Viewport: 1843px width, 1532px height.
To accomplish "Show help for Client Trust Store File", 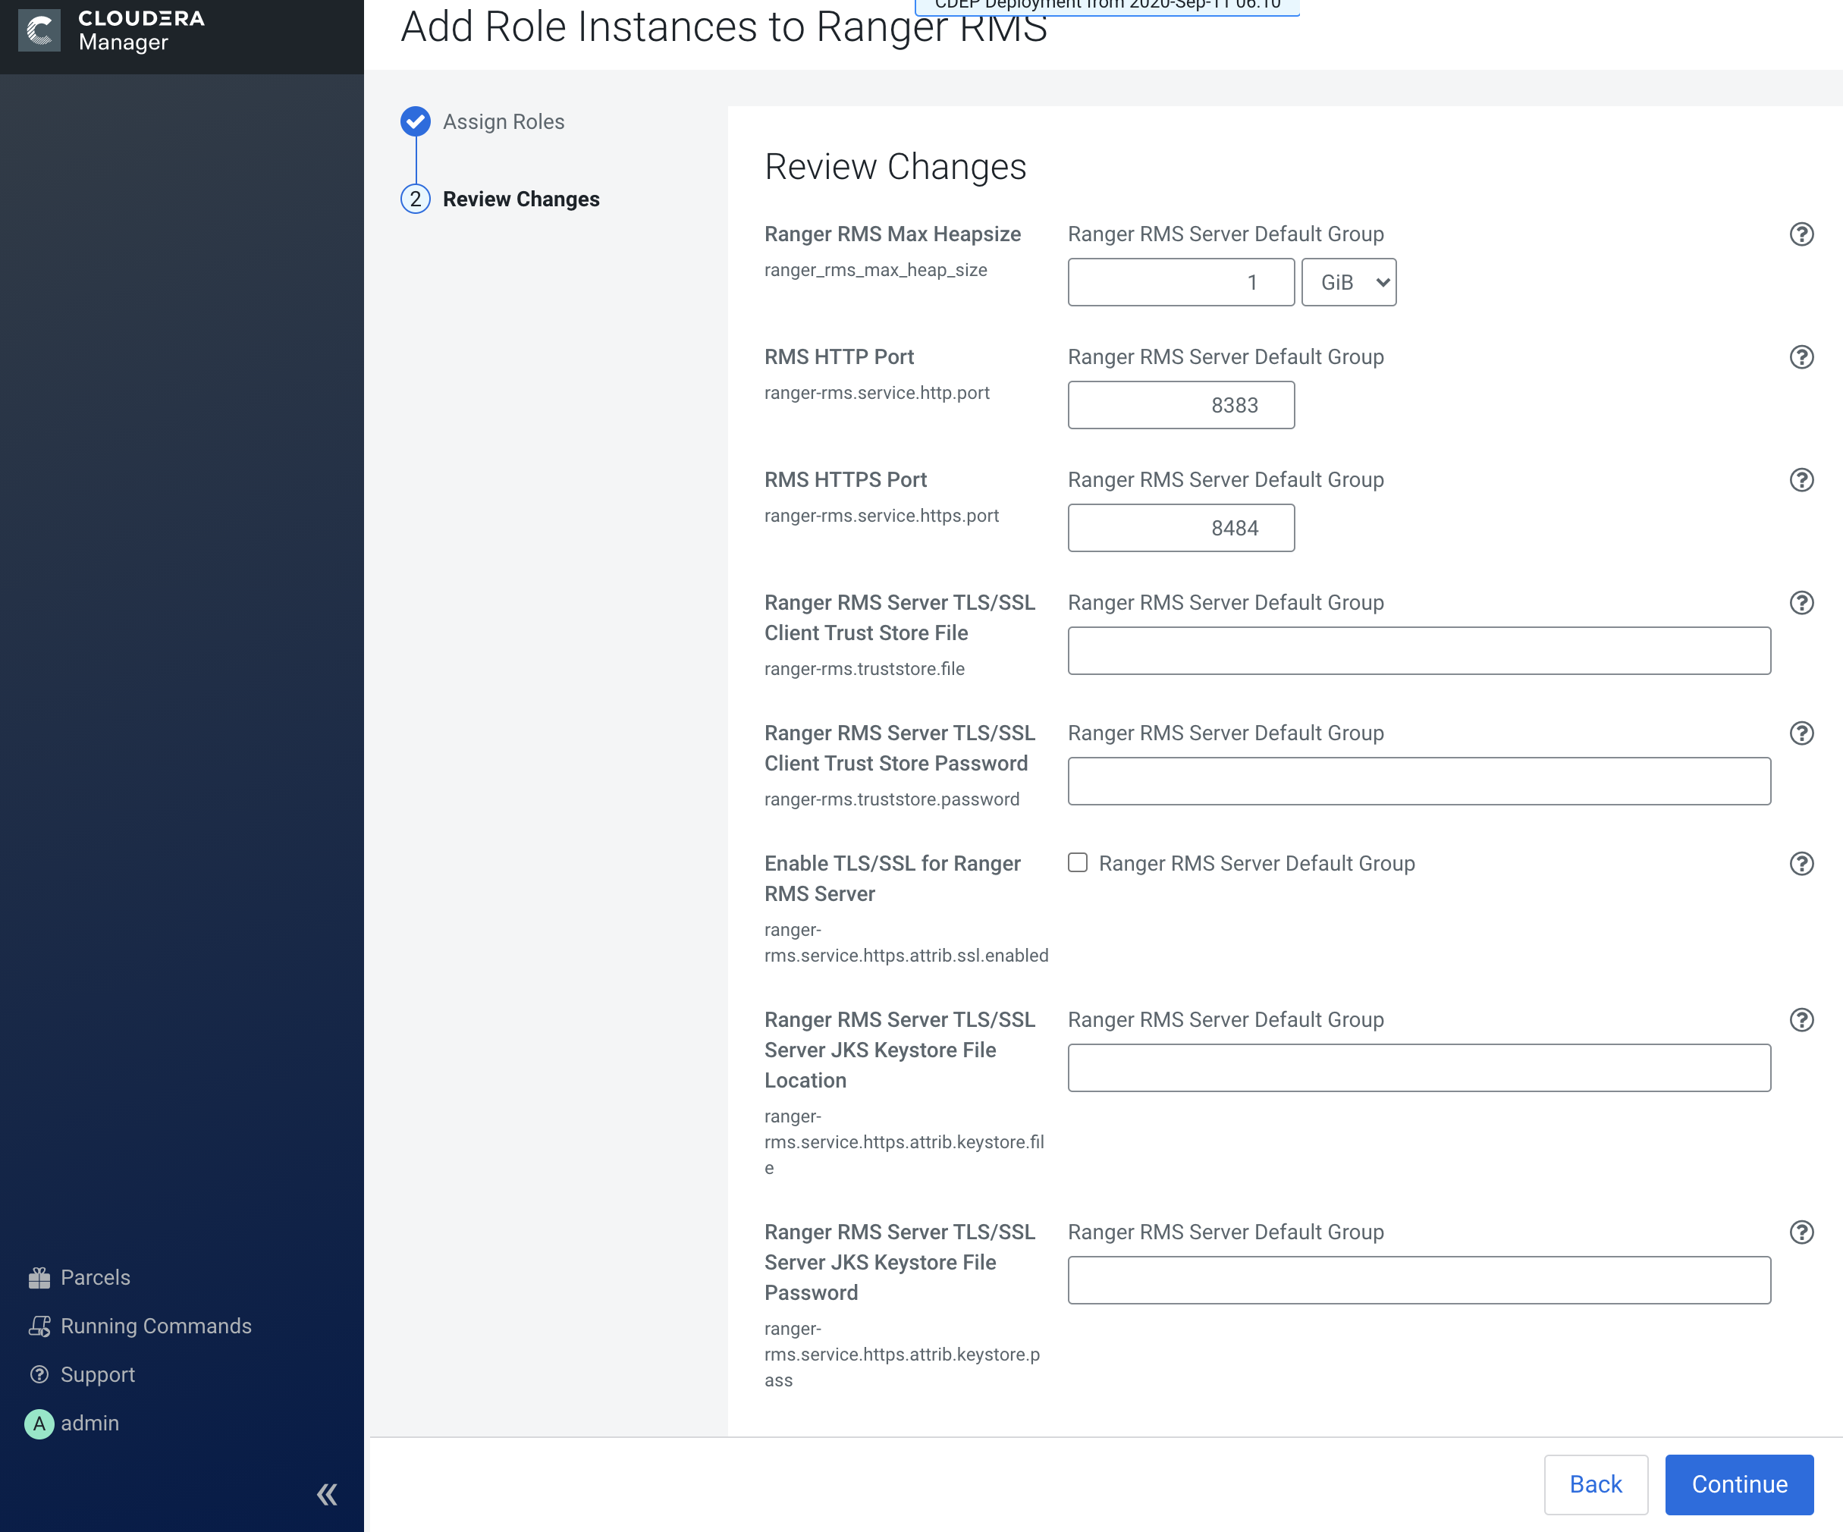I will (1801, 603).
